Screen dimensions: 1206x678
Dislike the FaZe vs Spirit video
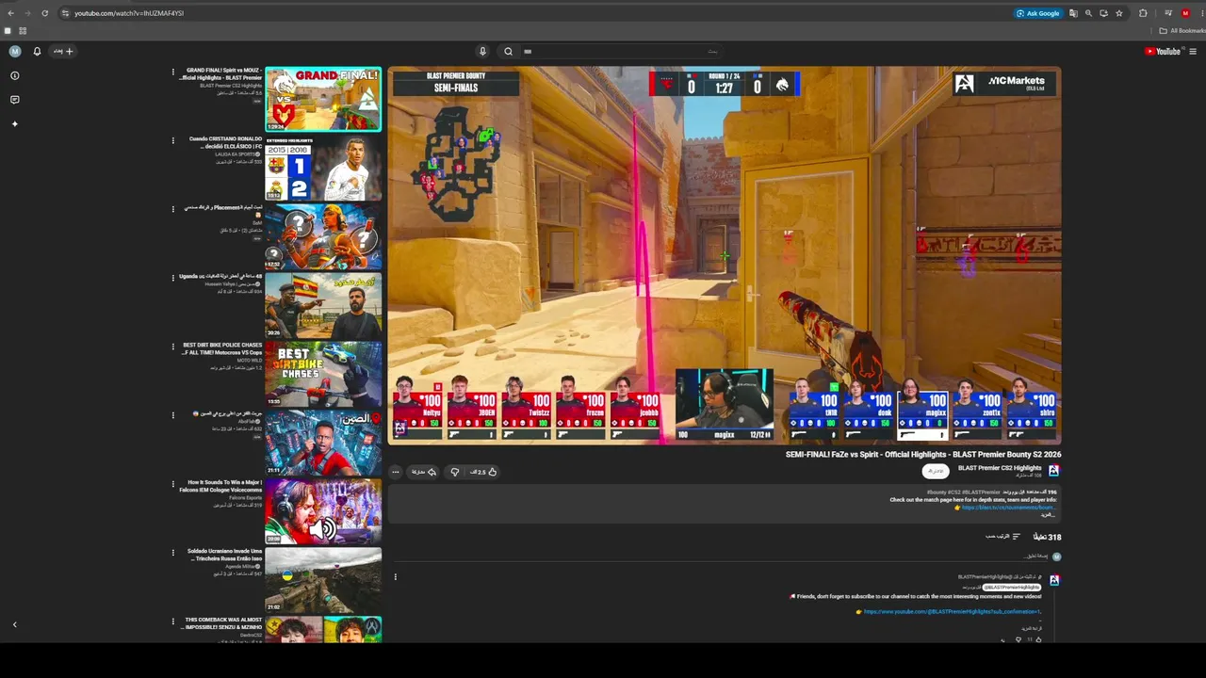pos(455,472)
